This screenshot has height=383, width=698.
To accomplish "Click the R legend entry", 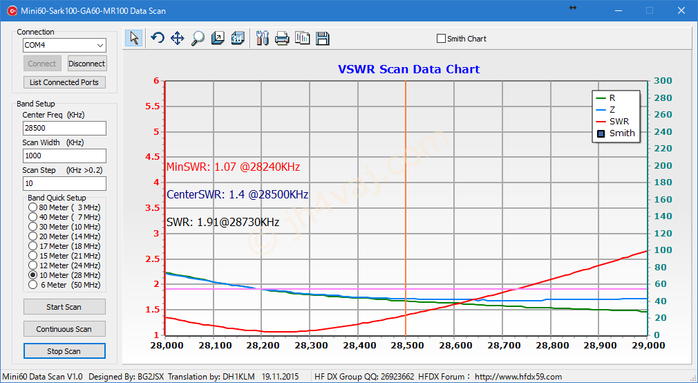I will [x=606, y=98].
